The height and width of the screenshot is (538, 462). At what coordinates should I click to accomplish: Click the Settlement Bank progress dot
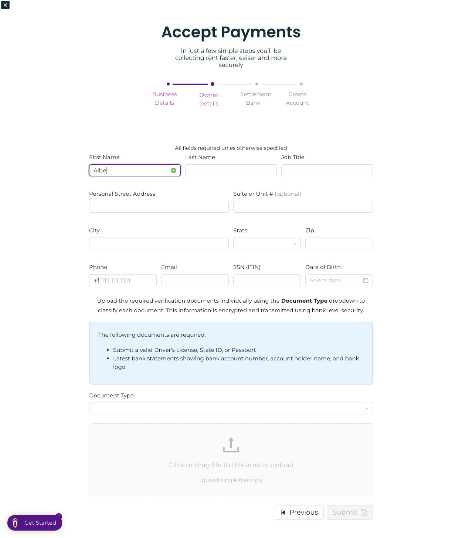257,84
